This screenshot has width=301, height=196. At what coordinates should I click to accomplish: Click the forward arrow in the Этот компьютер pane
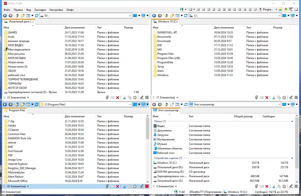(x=160, y=104)
